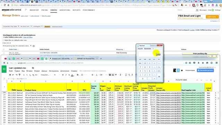Toggle bold formatting in Sheets
Viewport: 222px width, 125px height.
point(63,75)
